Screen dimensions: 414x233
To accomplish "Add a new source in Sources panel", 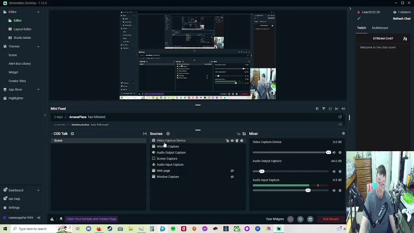I will point(168,134).
